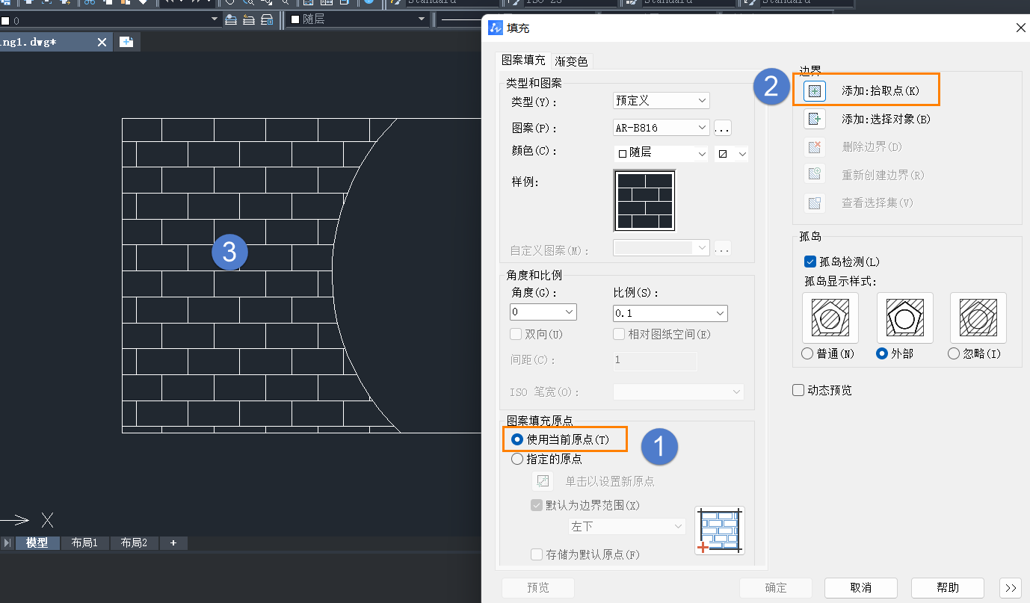Click the AR-B816 pattern sample swatch
The image size is (1030, 603).
click(644, 201)
